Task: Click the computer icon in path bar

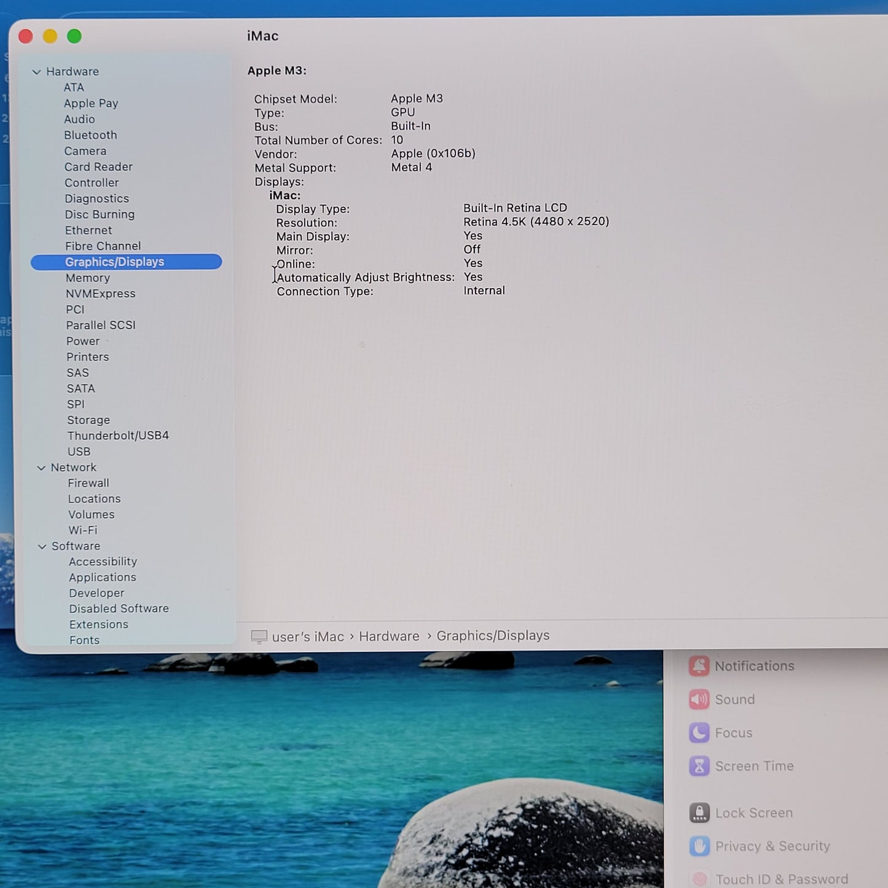Action: pos(259,637)
